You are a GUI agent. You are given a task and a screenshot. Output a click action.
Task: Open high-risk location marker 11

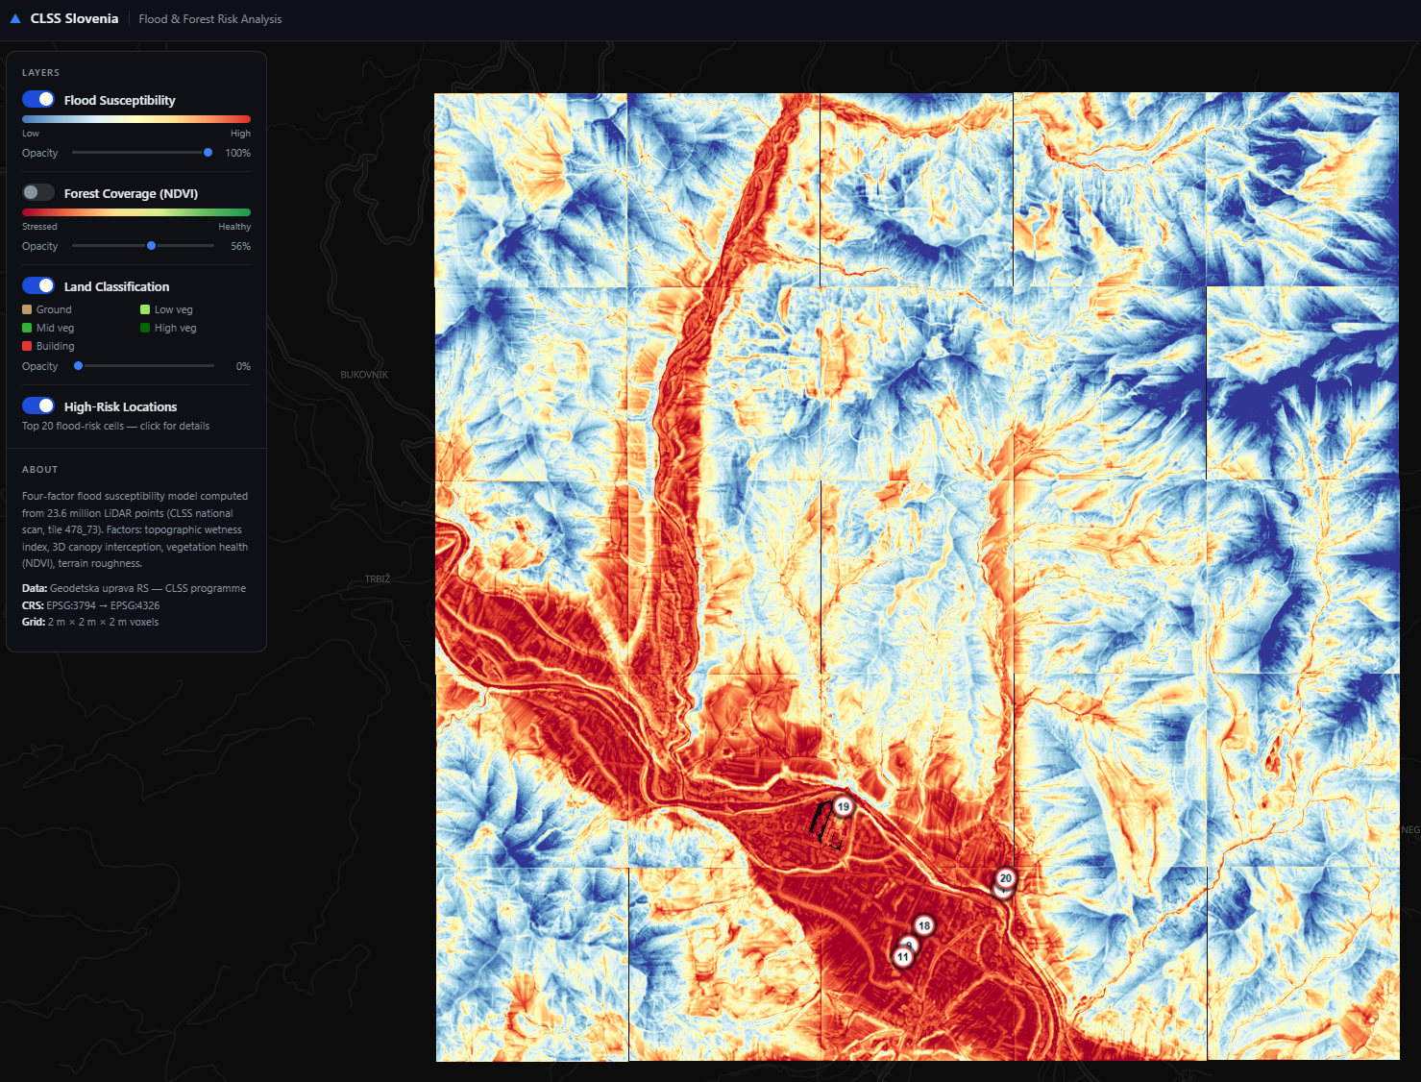pyautogui.click(x=902, y=957)
